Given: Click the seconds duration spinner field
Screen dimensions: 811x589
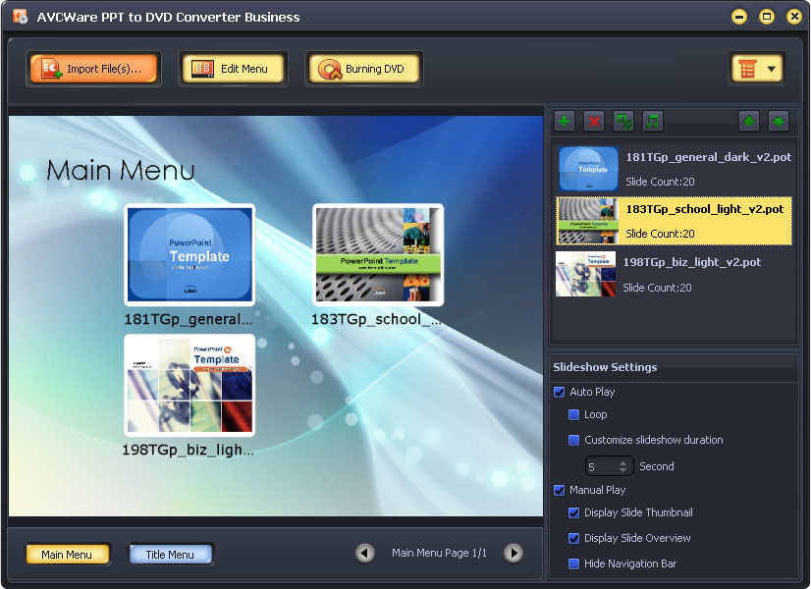Looking at the screenshot, I should tap(609, 466).
